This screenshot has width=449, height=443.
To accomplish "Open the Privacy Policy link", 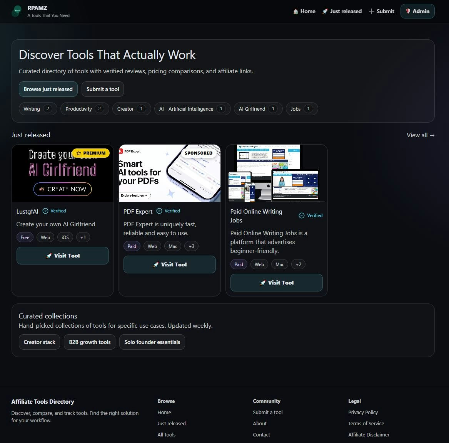I will (x=363, y=412).
